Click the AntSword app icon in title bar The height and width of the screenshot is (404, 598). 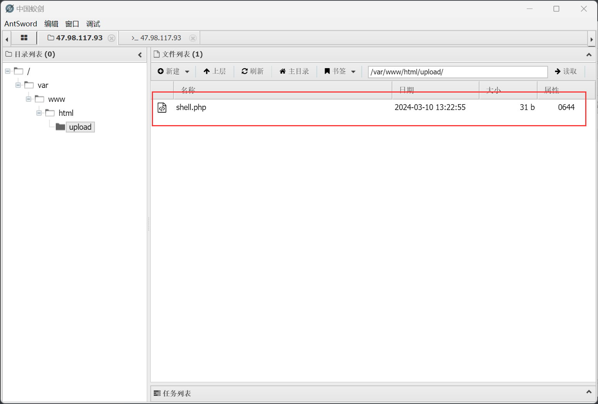tap(10, 9)
